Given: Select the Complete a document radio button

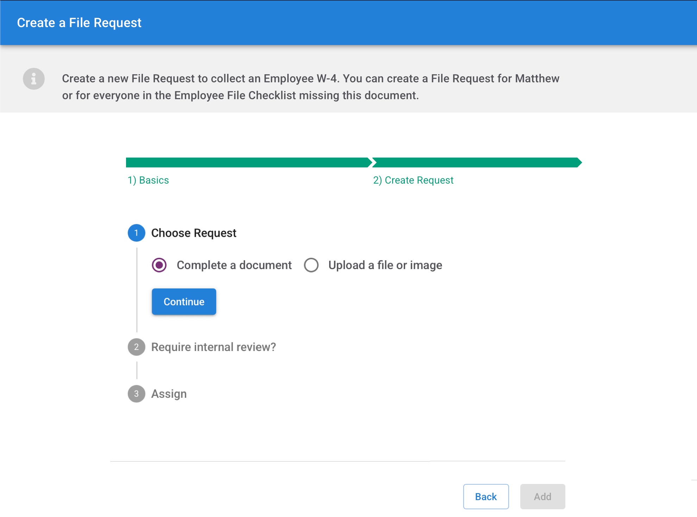Looking at the screenshot, I should (159, 265).
